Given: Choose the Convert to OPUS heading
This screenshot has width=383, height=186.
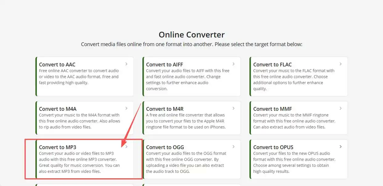Looking at the screenshot, I should click(273, 147).
